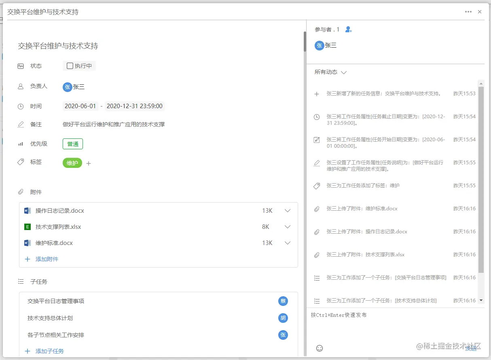Click activity feed scrollbar down arrow

(x=481, y=300)
